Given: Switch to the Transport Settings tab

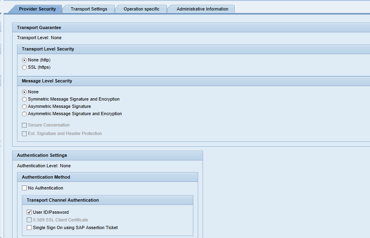Looking at the screenshot, I should [x=89, y=9].
